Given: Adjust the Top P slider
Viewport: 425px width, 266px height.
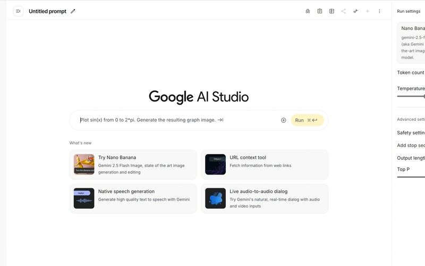Looking at the screenshot, I should point(411,177).
